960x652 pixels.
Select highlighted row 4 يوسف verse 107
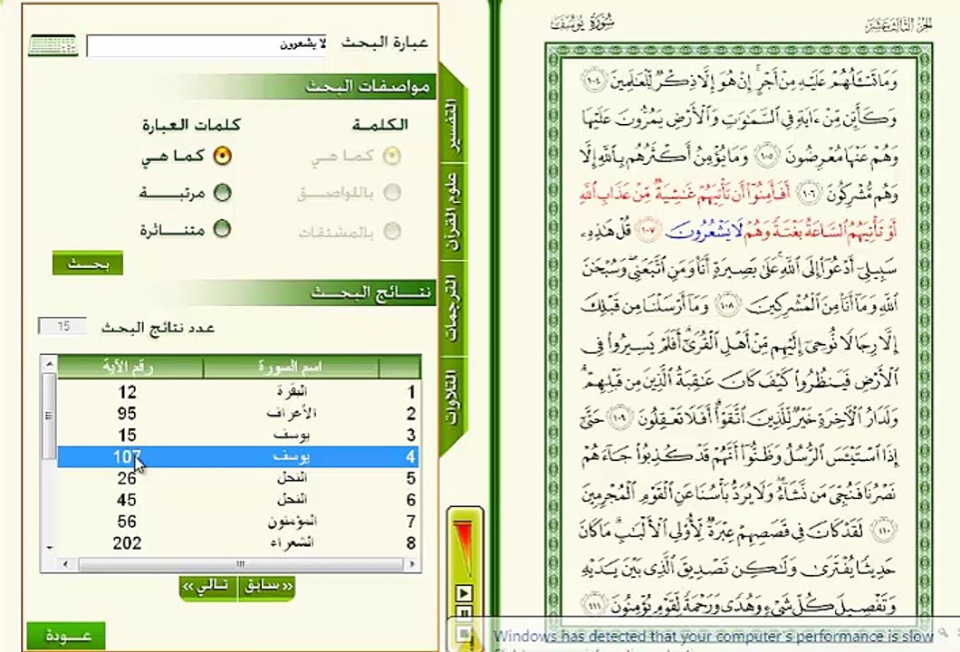[239, 456]
